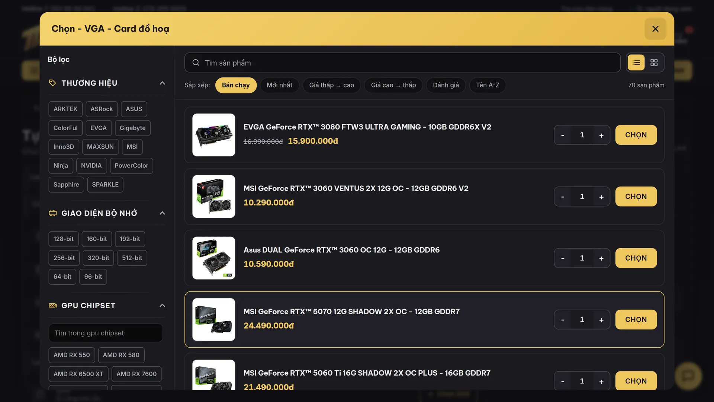Decrease quantity of MSI RTX 5060 Ti

pyautogui.click(x=563, y=381)
